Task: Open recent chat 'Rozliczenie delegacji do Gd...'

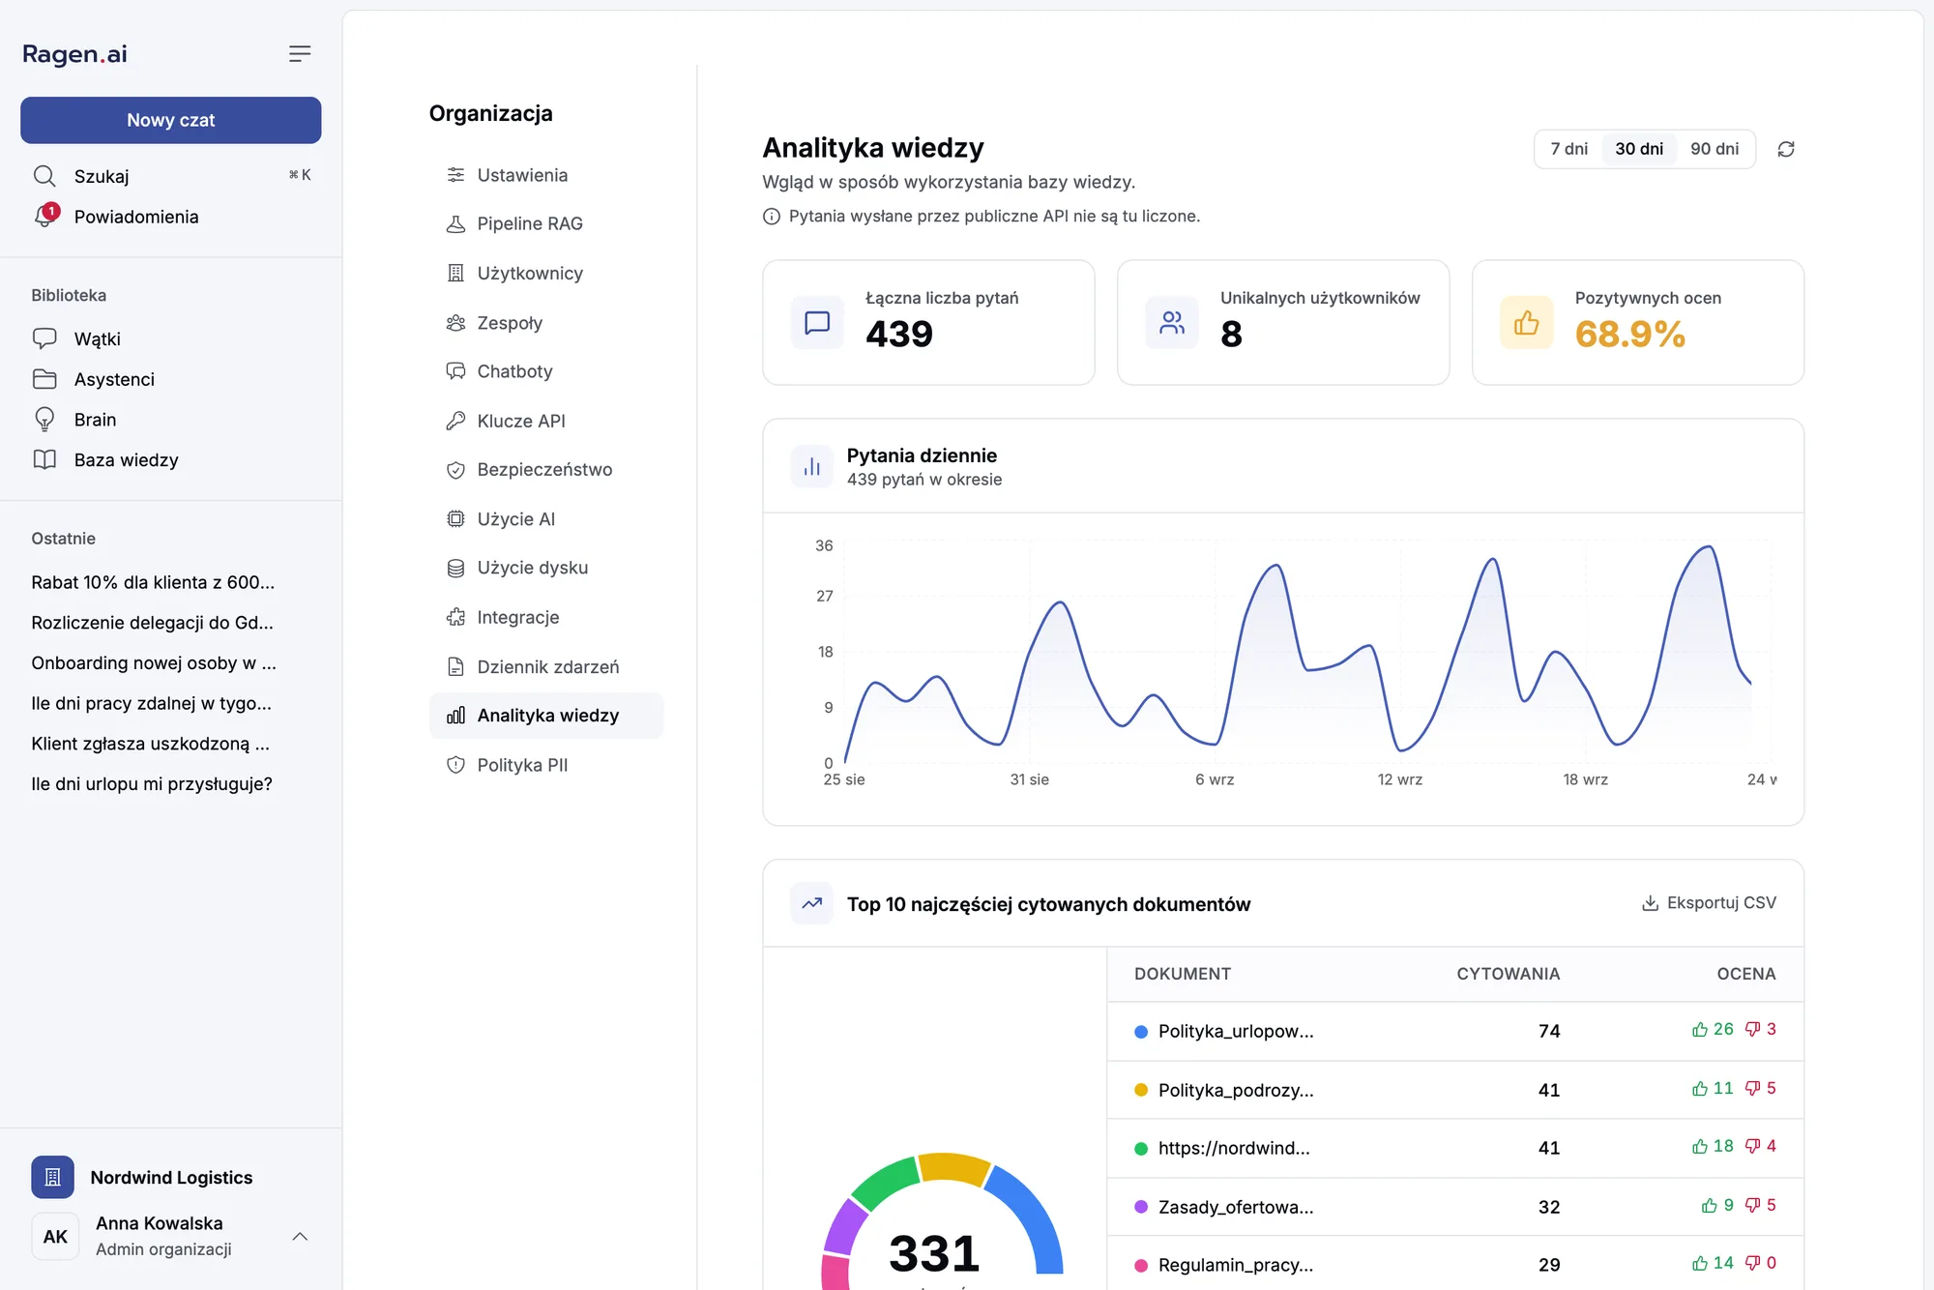Action: [152, 623]
